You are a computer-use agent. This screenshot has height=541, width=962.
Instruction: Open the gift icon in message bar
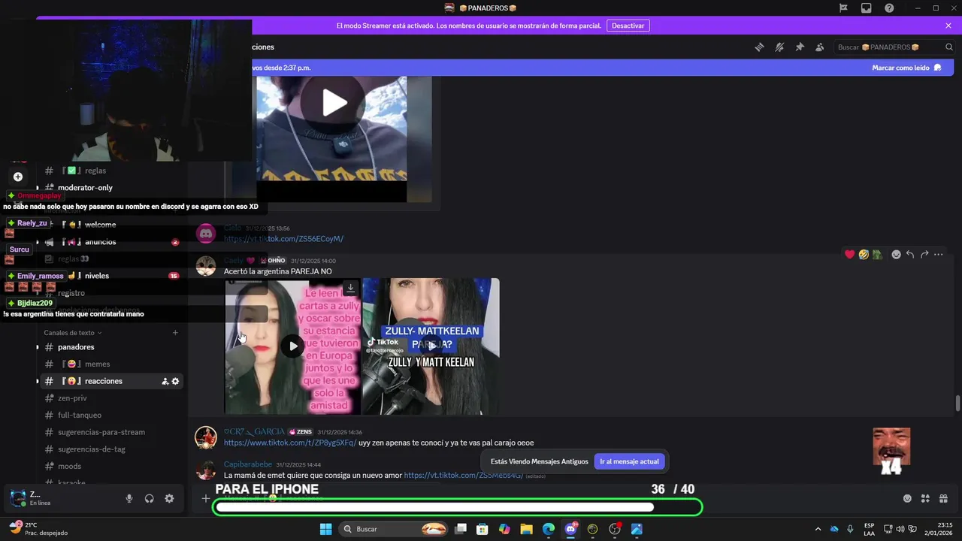[943, 498]
